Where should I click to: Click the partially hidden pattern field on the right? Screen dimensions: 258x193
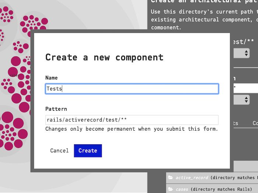(x=246, y=88)
